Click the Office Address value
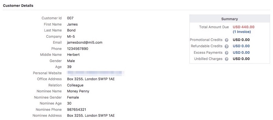This screenshot has width=273, height=120. click(91, 79)
